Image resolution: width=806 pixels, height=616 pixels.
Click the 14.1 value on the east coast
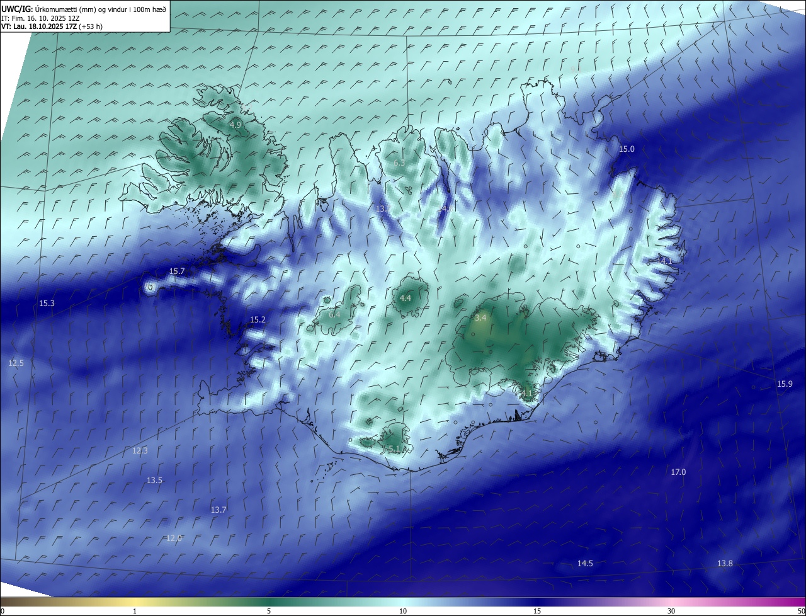pyautogui.click(x=664, y=261)
